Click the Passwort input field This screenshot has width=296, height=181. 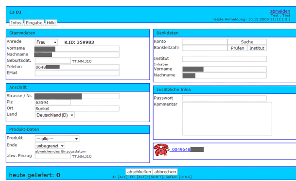224,98
